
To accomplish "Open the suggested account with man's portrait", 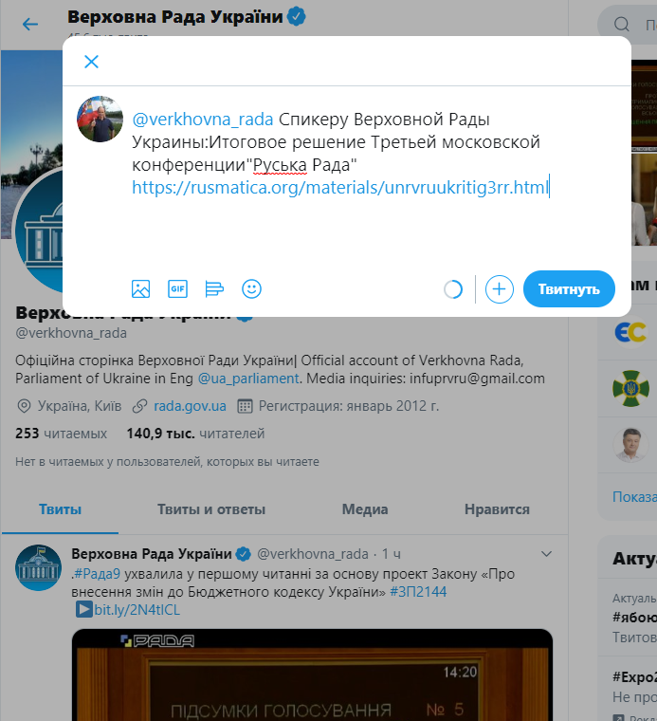I will 630,444.
